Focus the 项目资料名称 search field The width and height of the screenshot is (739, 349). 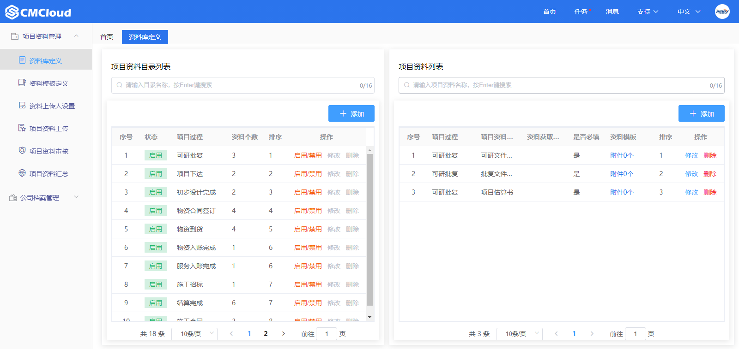(x=561, y=85)
